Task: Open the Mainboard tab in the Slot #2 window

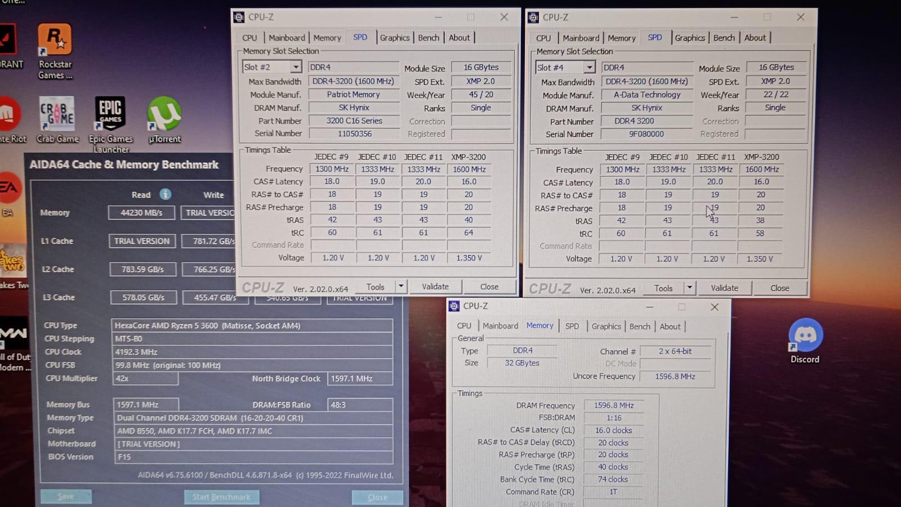Action: (x=287, y=38)
